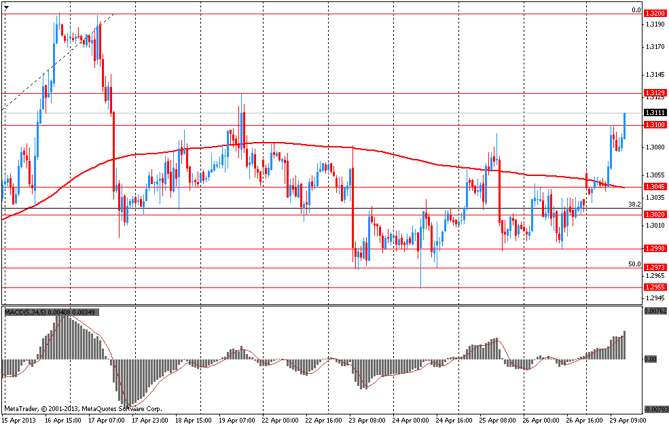
Task: Select the 1.3200 red price level label
Action: (x=655, y=14)
